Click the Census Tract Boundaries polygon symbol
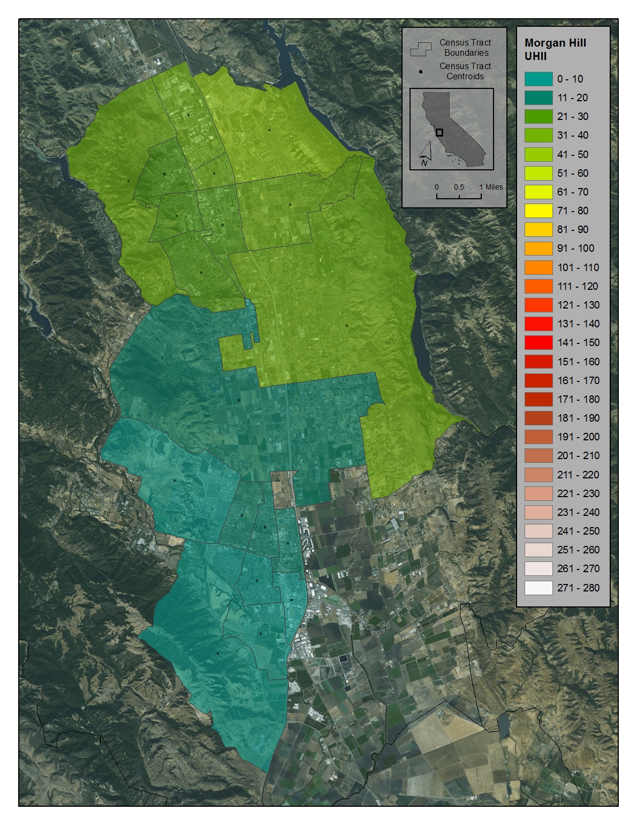 coord(421,50)
